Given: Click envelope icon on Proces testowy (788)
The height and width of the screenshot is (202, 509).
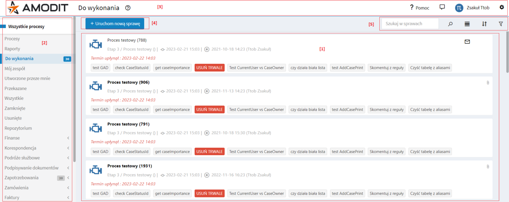Looking at the screenshot, I should point(467,42).
